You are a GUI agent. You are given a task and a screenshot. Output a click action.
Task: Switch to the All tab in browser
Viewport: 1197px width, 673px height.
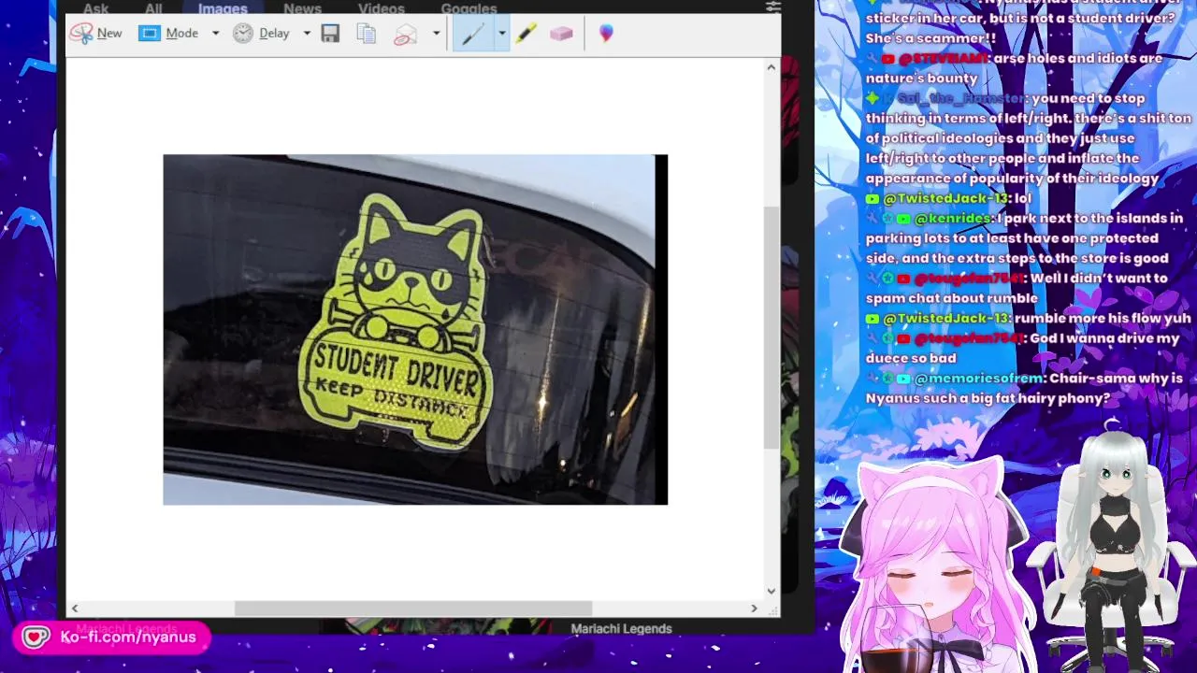pos(153,8)
